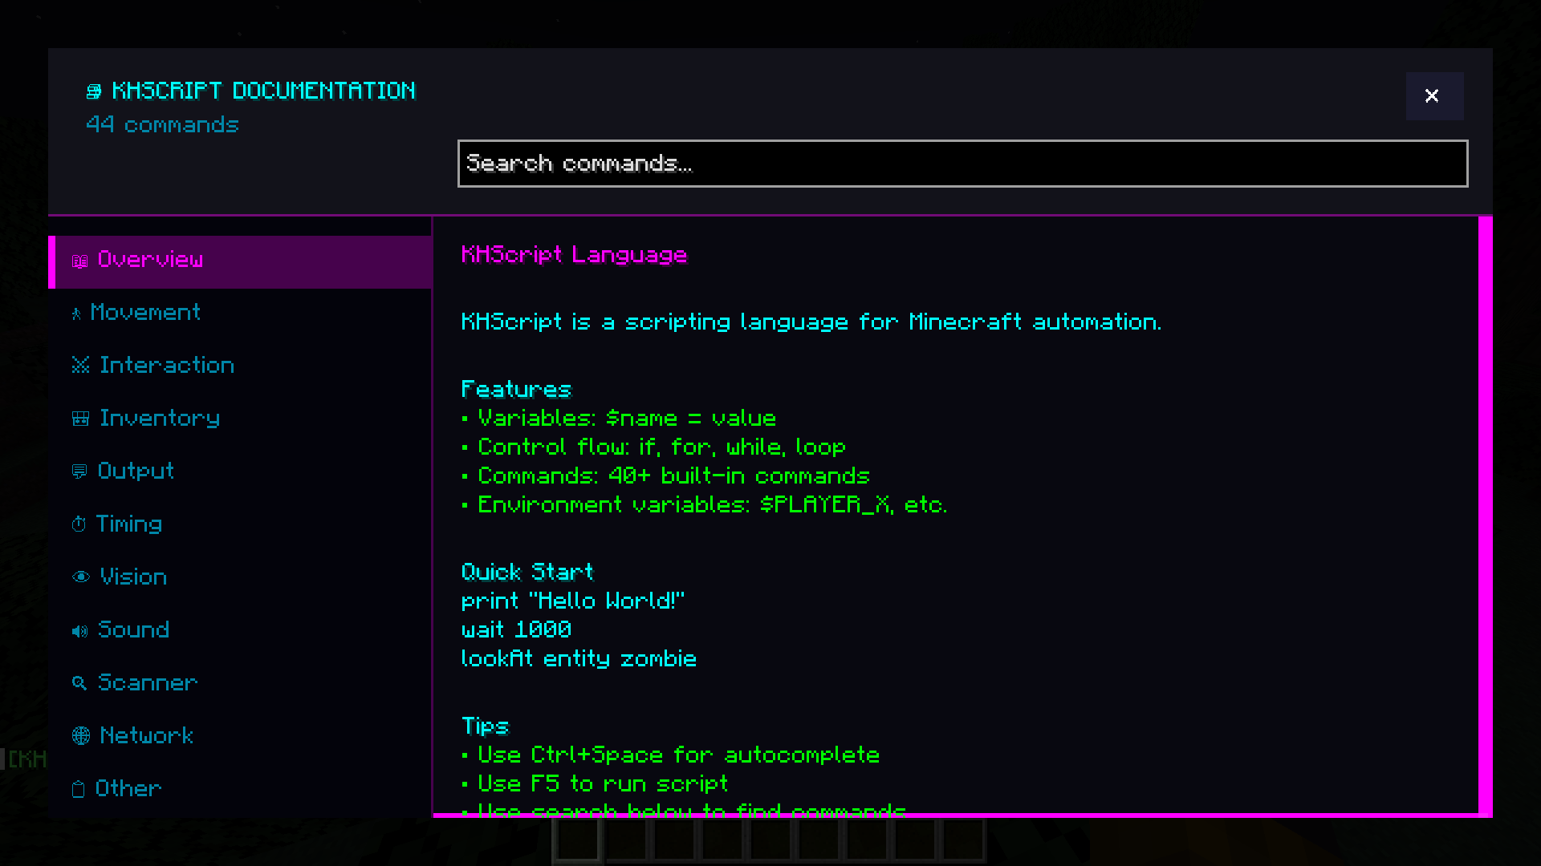Click the KHScript Language heading
The height and width of the screenshot is (866, 1541).
[574, 255]
